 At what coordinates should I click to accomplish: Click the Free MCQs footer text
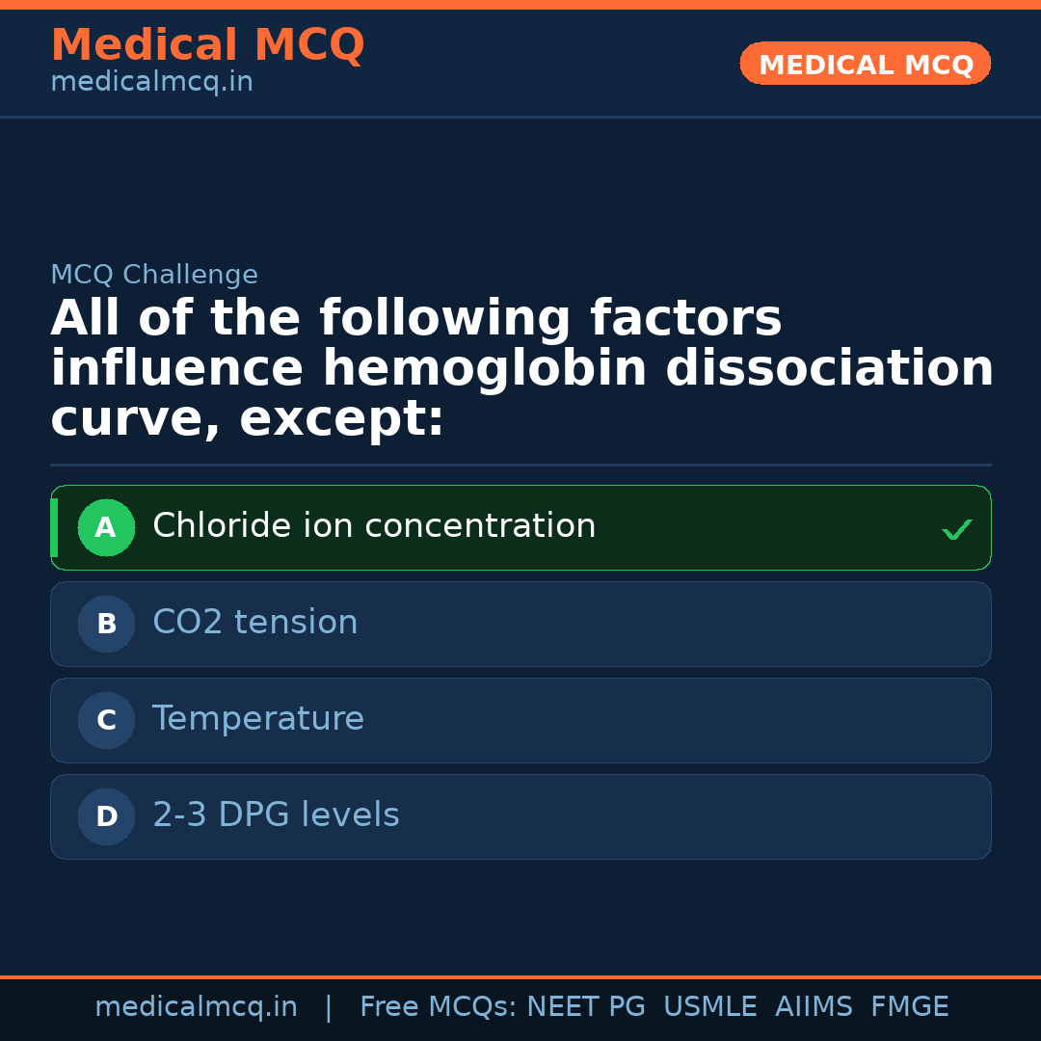pos(438,1007)
